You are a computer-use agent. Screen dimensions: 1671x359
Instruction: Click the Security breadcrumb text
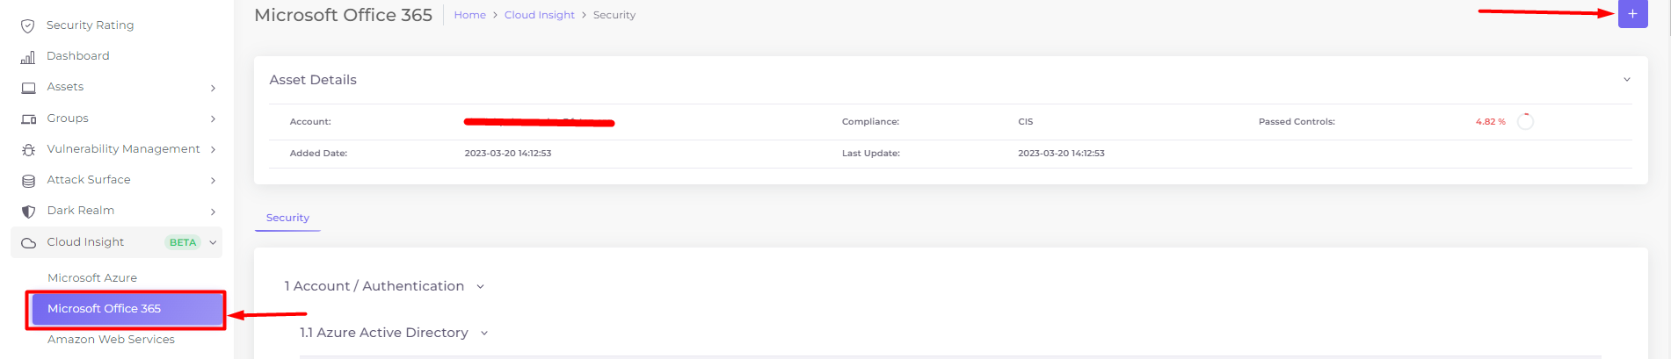click(x=614, y=15)
